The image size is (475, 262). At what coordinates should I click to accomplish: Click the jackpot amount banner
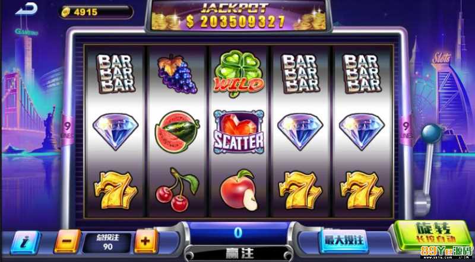coord(239,17)
